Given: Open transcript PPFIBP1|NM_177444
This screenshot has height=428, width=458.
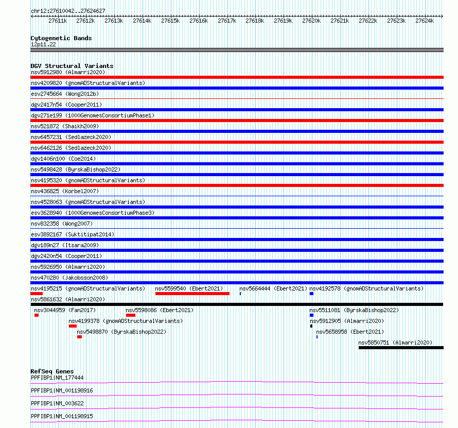Looking at the screenshot, I should 57,378.
